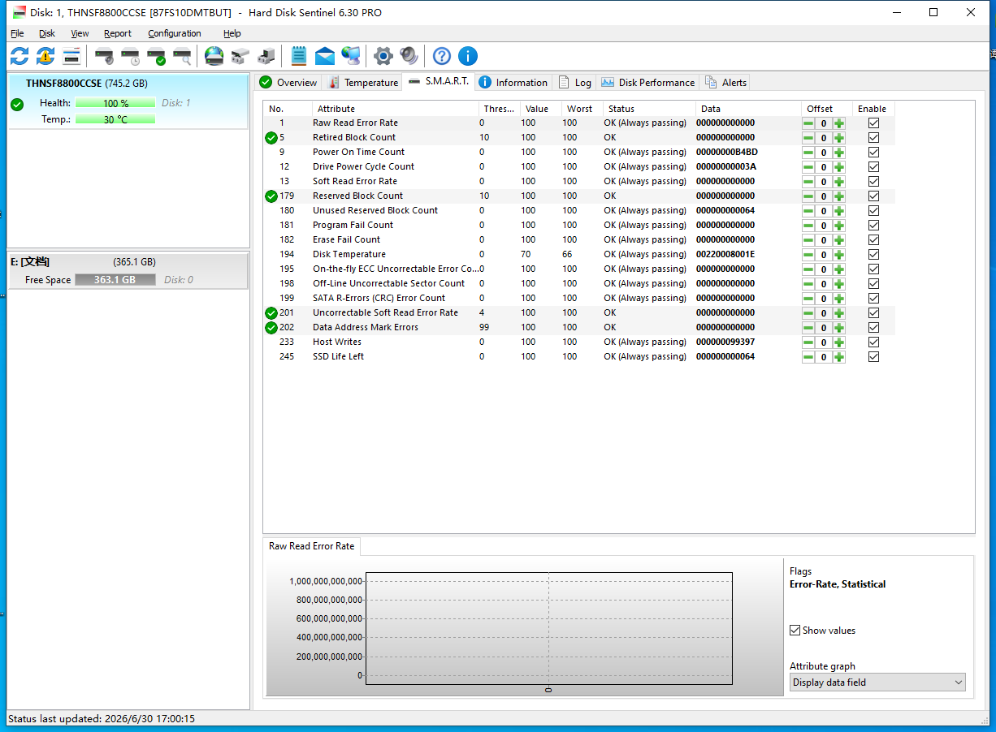Select the Drive Power Cycle Count row
Viewport: 996px width, 732px height.
tap(580, 167)
